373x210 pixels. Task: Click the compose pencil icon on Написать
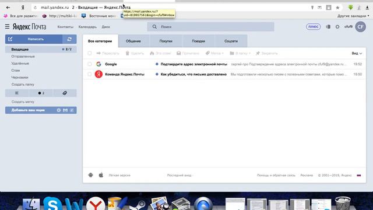click(10, 39)
